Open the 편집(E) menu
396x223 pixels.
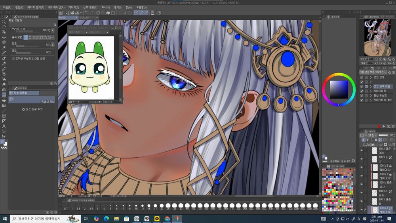[19, 7]
